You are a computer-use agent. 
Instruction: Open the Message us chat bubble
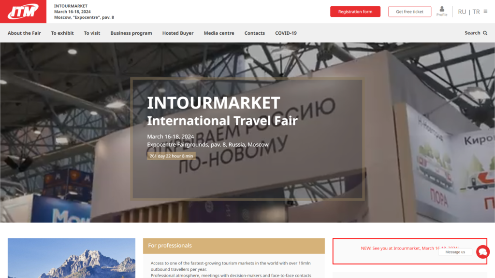point(483,252)
